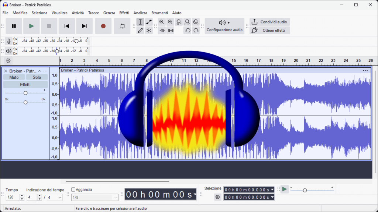Select the Draw (pencil) tool

[140, 30]
